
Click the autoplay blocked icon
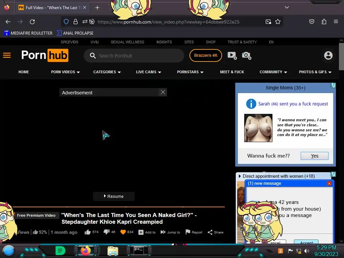click(92, 21)
